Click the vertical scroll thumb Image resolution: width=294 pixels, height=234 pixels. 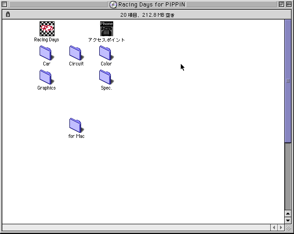point(288,81)
